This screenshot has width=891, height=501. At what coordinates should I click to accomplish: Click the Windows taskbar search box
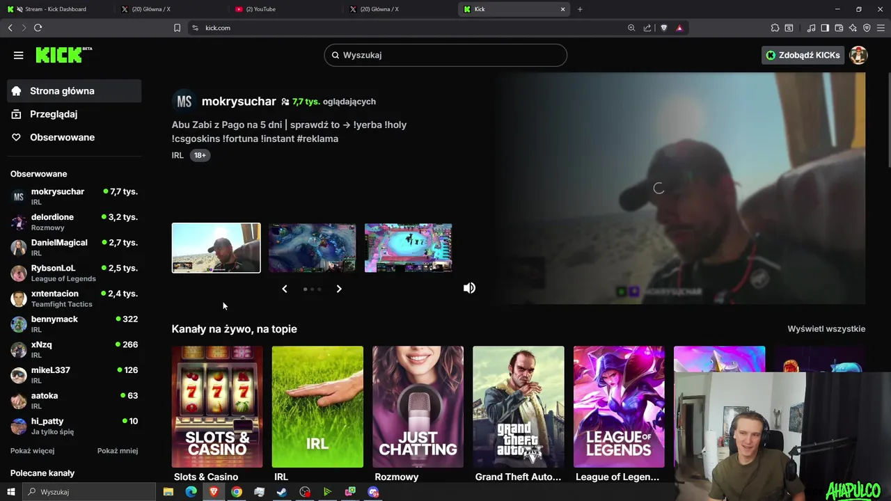pyautogui.click(x=88, y=492)
